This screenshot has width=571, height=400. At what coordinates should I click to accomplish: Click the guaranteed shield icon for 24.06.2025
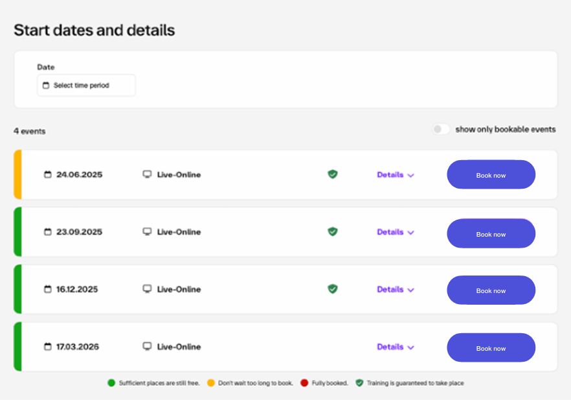332,174
